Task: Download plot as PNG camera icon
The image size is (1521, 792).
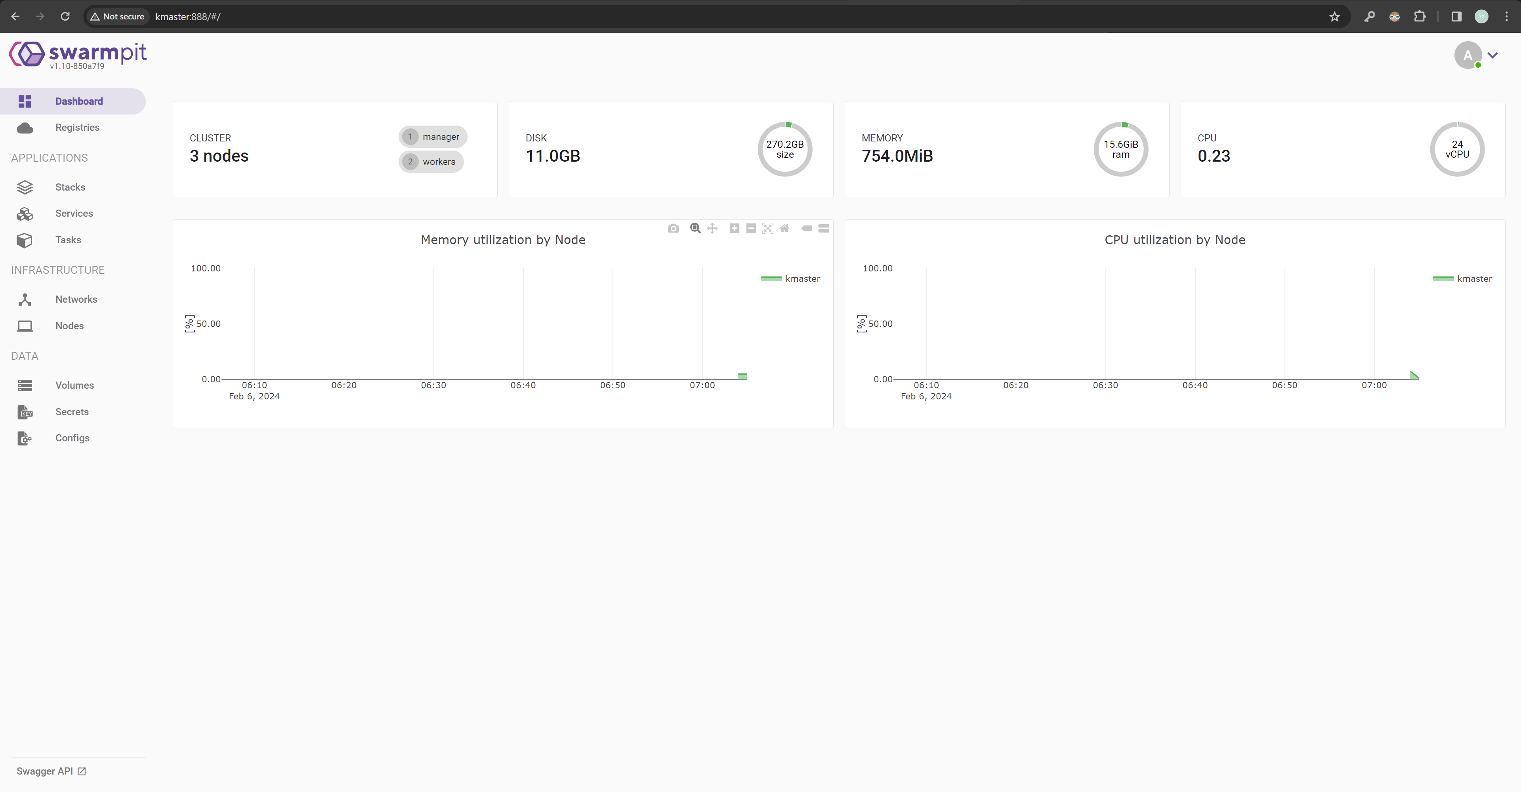Action: 673,229
